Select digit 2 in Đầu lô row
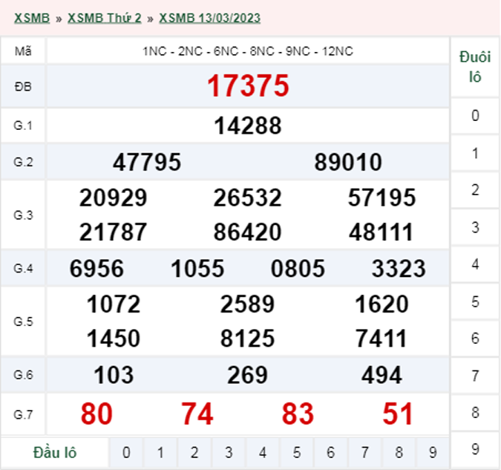The height and width of the screenshot is (470, 501). click(x=194, y=452)
